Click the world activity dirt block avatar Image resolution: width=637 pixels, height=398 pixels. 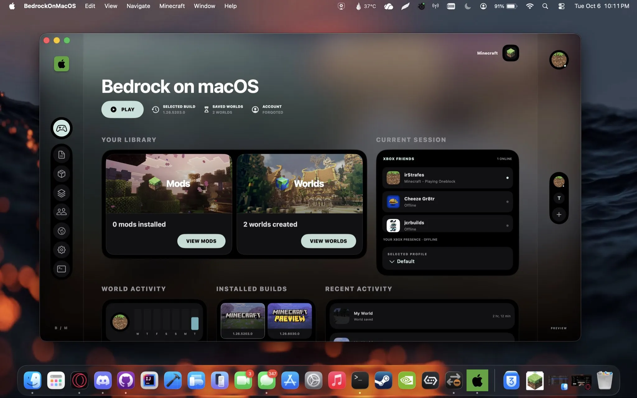click(x=120, y=322)
